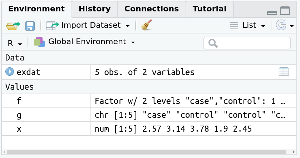Switch to the History tab
The height and width of the screenshot is (158, 300).
click(x=95, y=9)
